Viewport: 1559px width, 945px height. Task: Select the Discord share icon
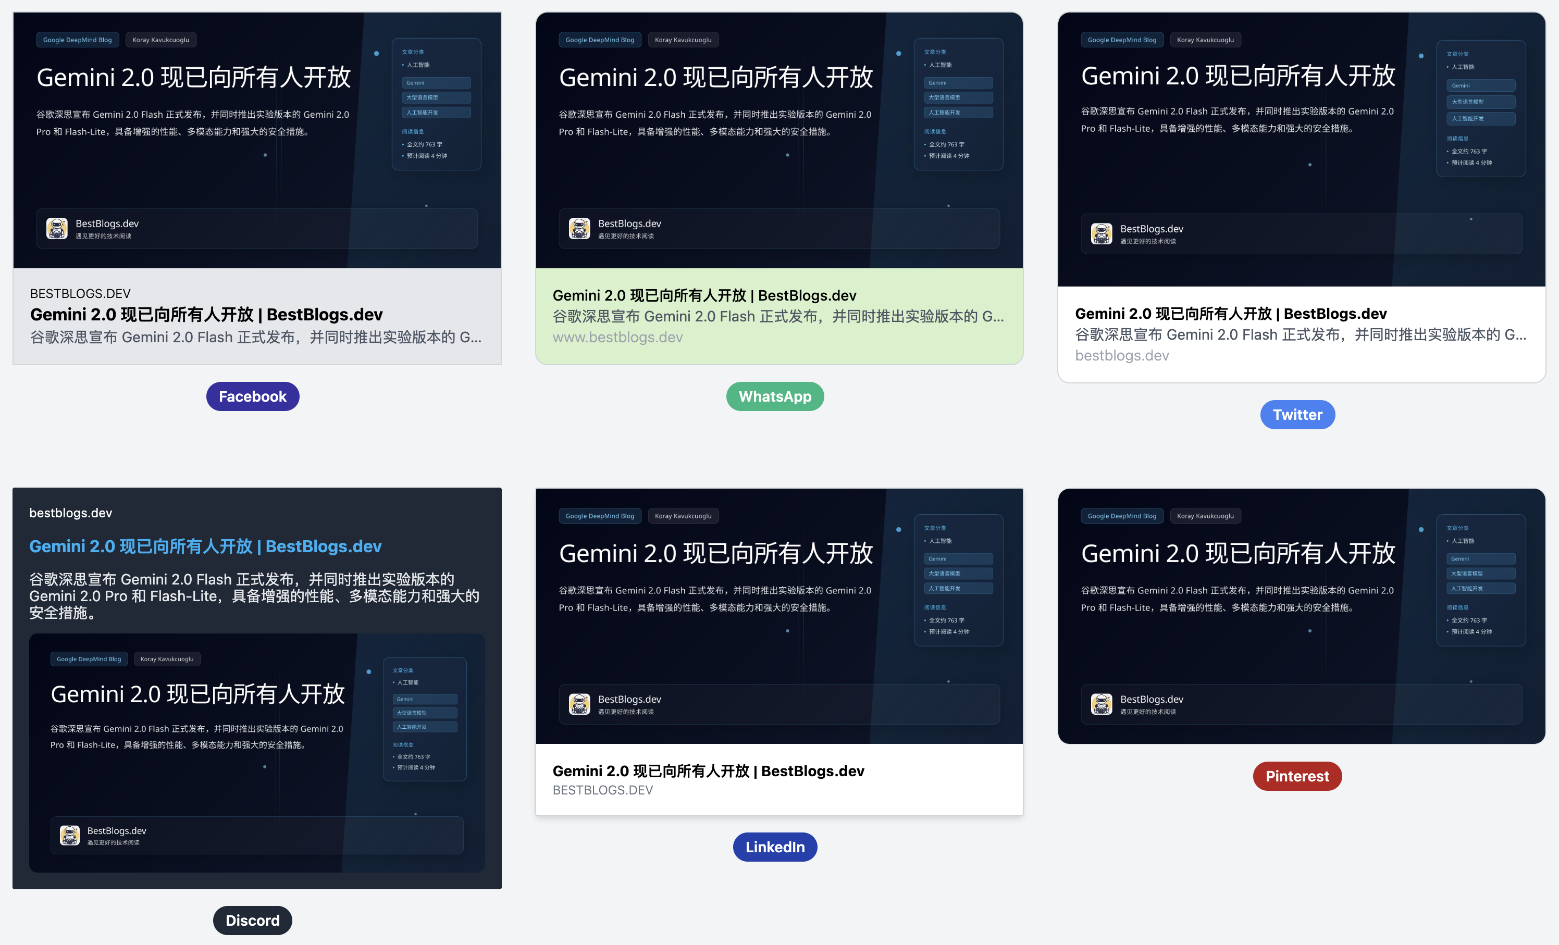point(252,919)
